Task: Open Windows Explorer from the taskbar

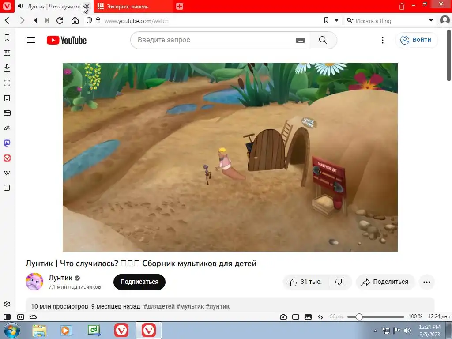Action: click(39, 331)
